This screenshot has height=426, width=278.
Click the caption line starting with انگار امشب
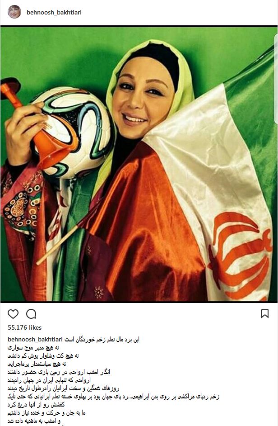point(59,372)
